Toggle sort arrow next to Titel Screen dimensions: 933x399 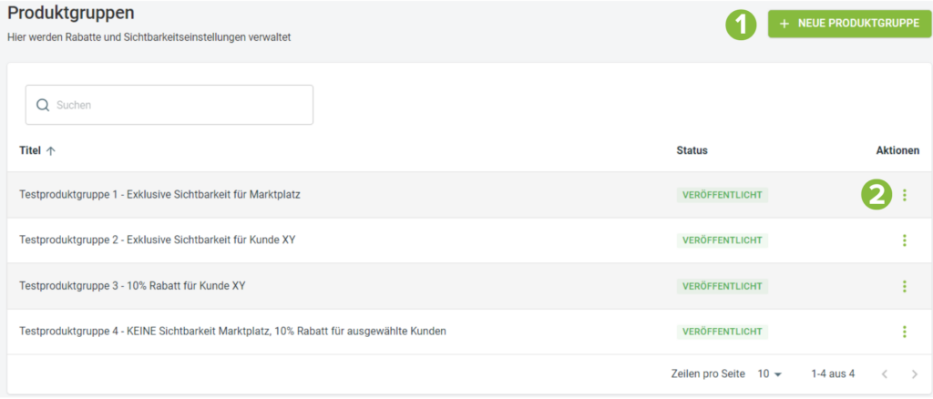click(51, 151)
